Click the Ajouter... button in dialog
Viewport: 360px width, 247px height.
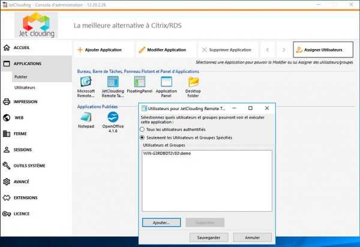pos(161,222)
